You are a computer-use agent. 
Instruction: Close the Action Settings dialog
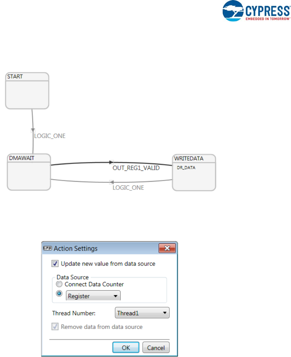pyautogui.click(x=167, y=248)
